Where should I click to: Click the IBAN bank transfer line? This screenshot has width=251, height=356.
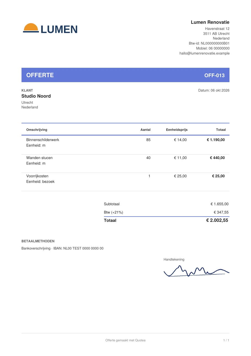click(x=63, y=248)
